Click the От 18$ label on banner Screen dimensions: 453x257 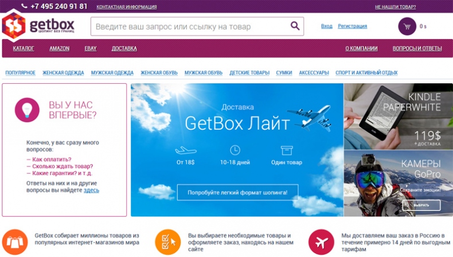(x=185, y=162)
